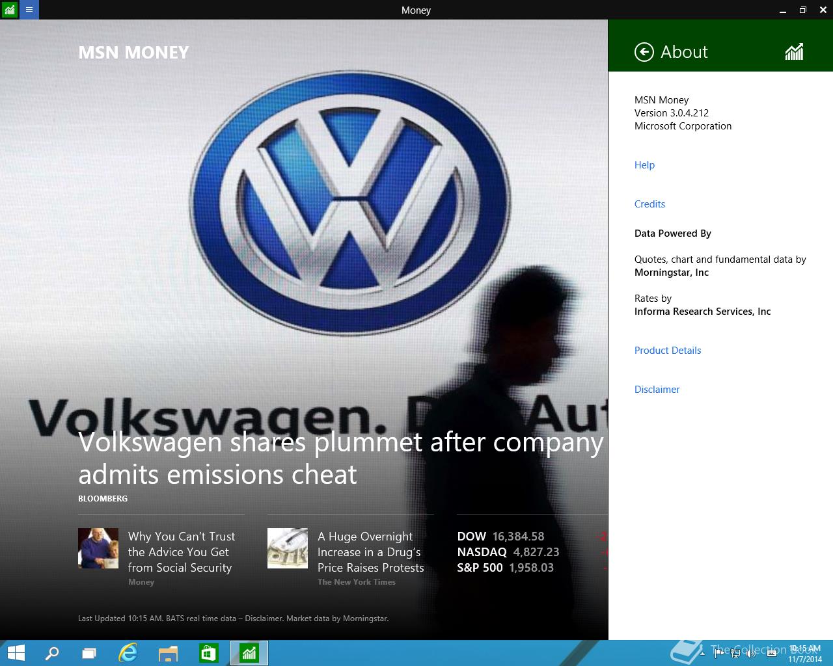Click 'Version 3.0.4.212' text
Screen dimensions: 833x666
pyautogui.click(x=672, y=113)
